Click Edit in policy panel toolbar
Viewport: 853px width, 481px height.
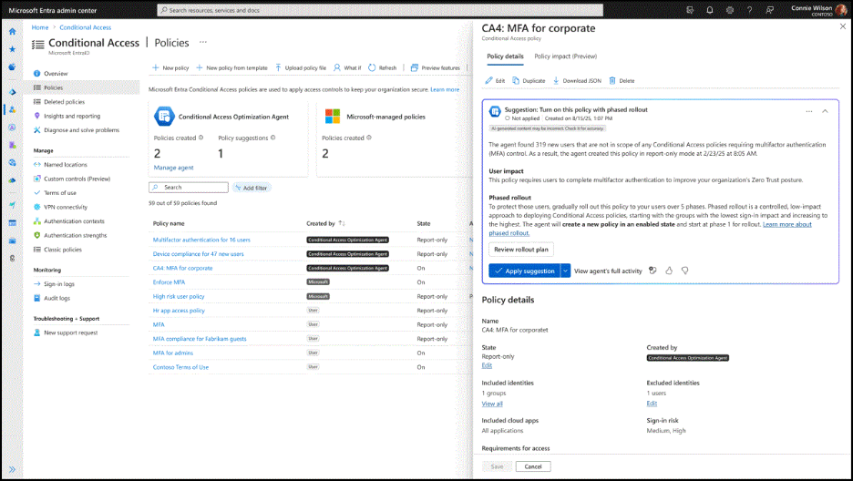496,80
